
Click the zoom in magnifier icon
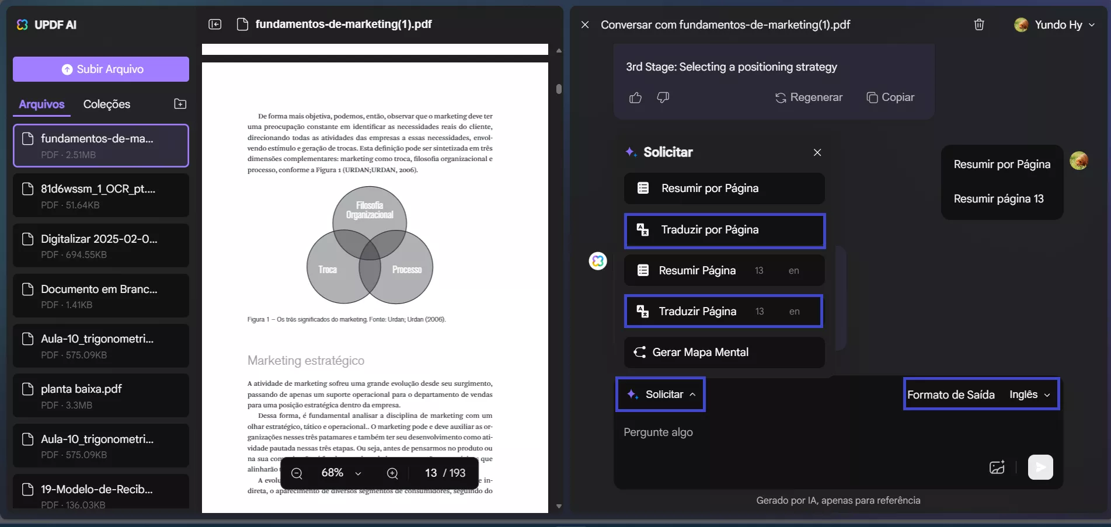point(392,473)
